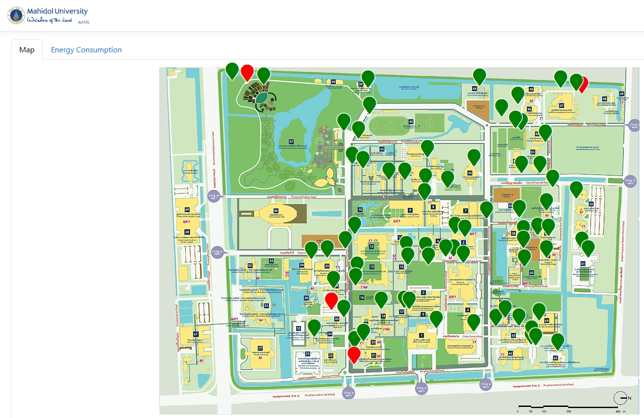The width and height of the screenshot is (644, 418).
Task: Click the AMR link in header
Action: pyautogui.click(x=83, y=22)
